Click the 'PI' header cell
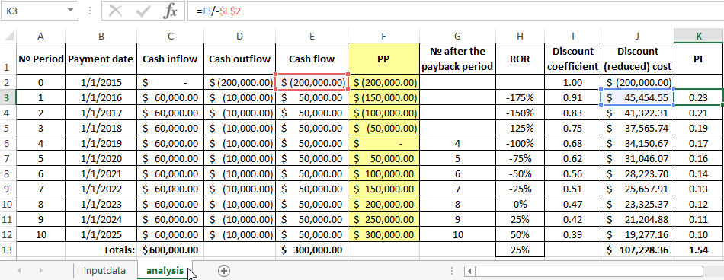This screenshot has width=724, height=280. 699,59
